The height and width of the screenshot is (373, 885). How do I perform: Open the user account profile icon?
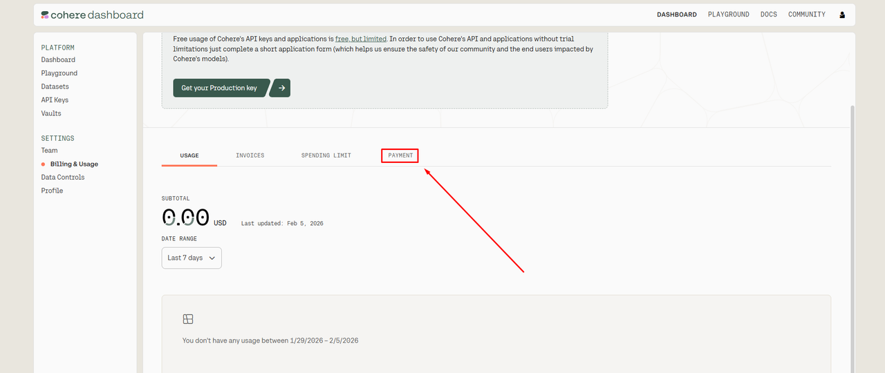pyautogui.click(x=842, y=15)
